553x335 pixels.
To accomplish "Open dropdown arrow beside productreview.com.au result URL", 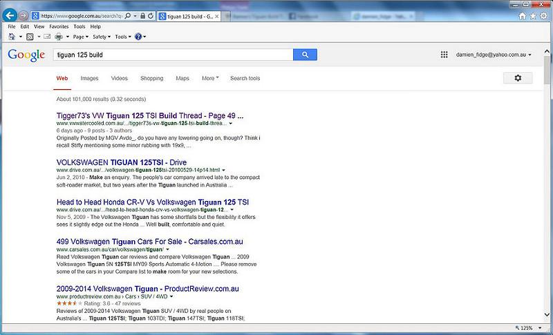I will (x=171, y=296).
